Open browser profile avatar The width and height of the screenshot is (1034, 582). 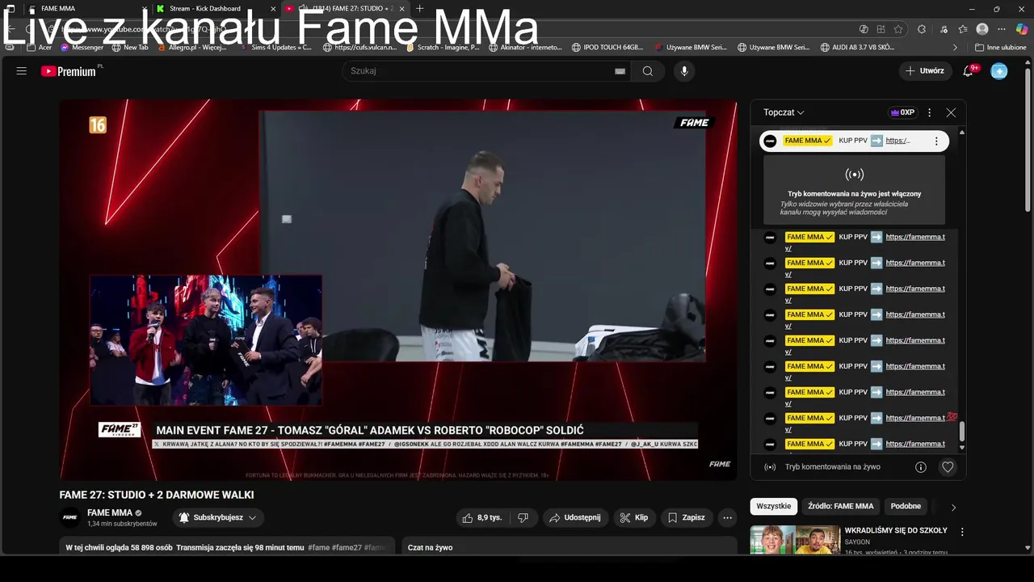pyautogui.click(x=982, y=29)
